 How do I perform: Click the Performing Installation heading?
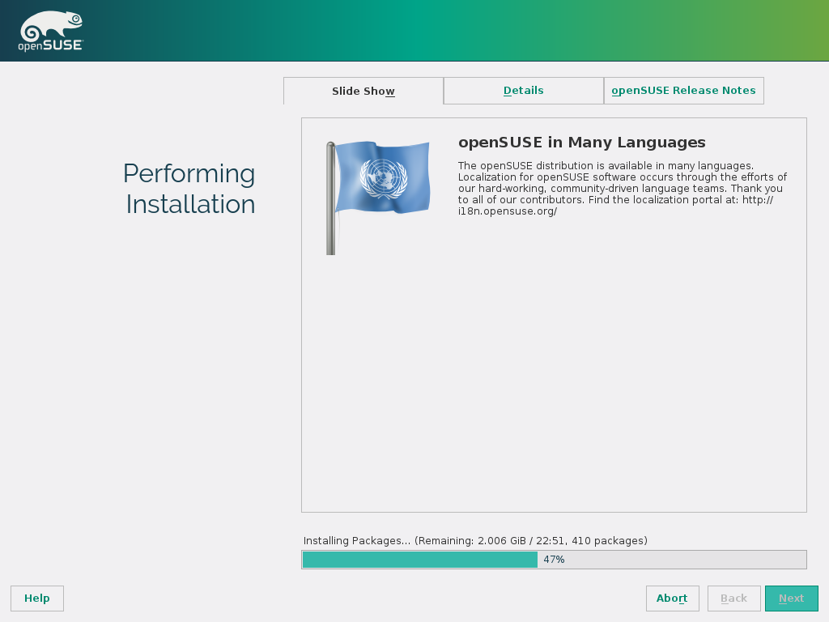[189, 189]
